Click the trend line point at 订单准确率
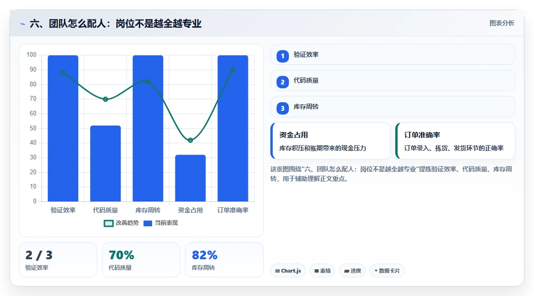 point(233,70)
